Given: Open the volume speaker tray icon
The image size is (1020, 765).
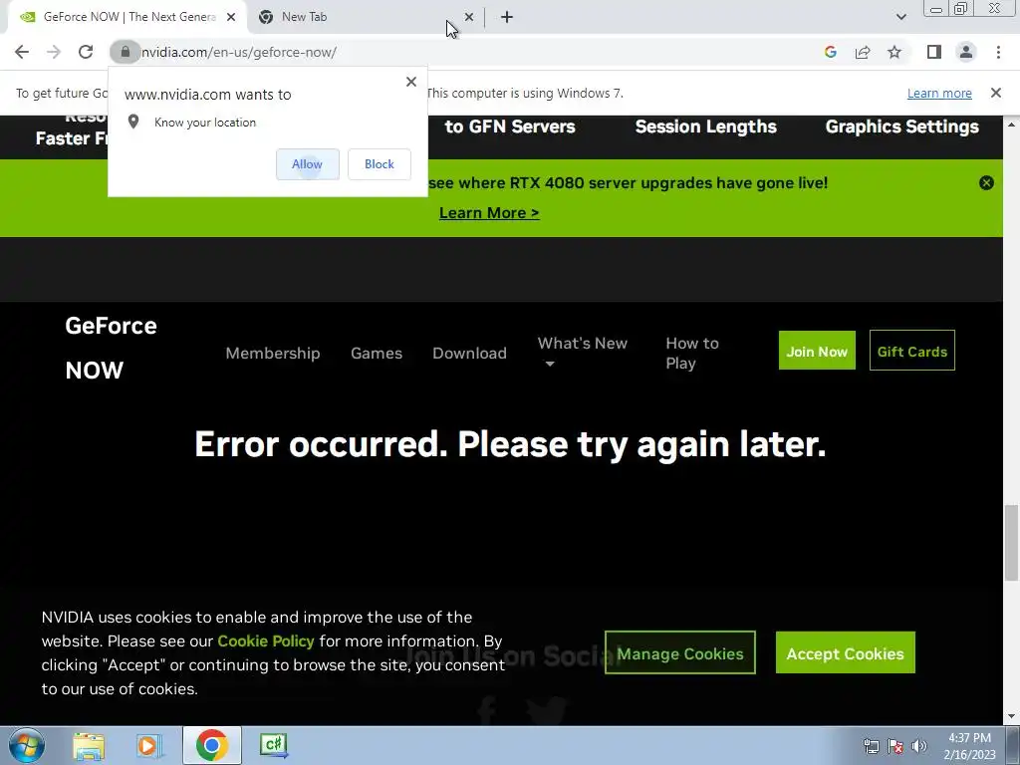Looking at the screenshot, I should pos(919,746).
